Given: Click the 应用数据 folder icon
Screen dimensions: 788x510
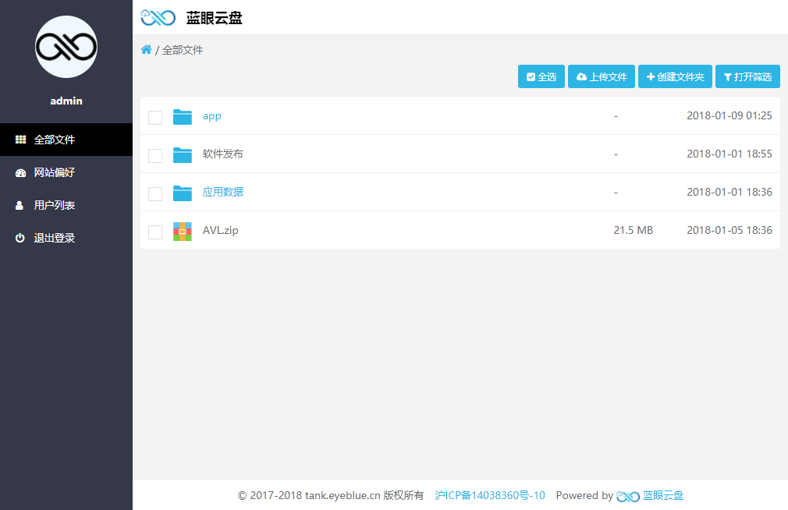Looking at the screenshot, I should [x=183, y=193].
